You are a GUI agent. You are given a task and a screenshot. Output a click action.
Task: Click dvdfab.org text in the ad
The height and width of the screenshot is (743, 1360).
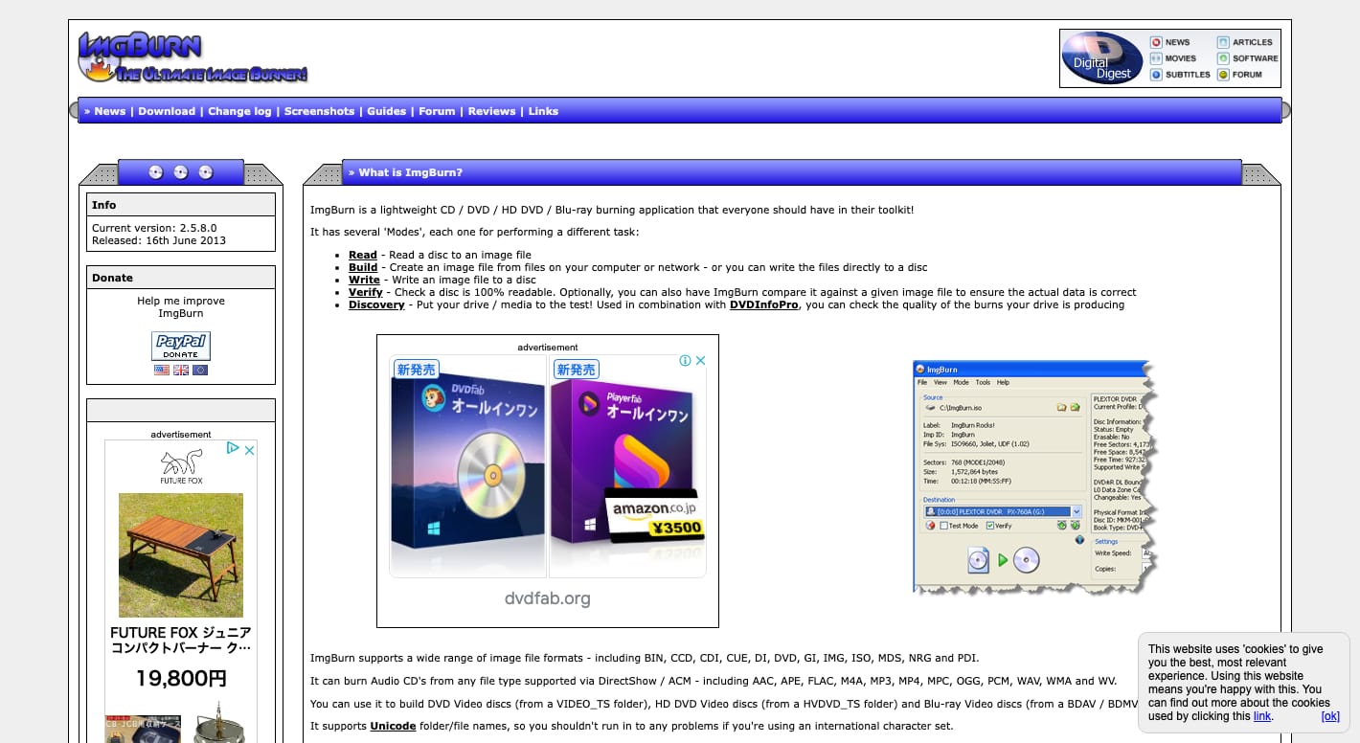pos(548,598)
